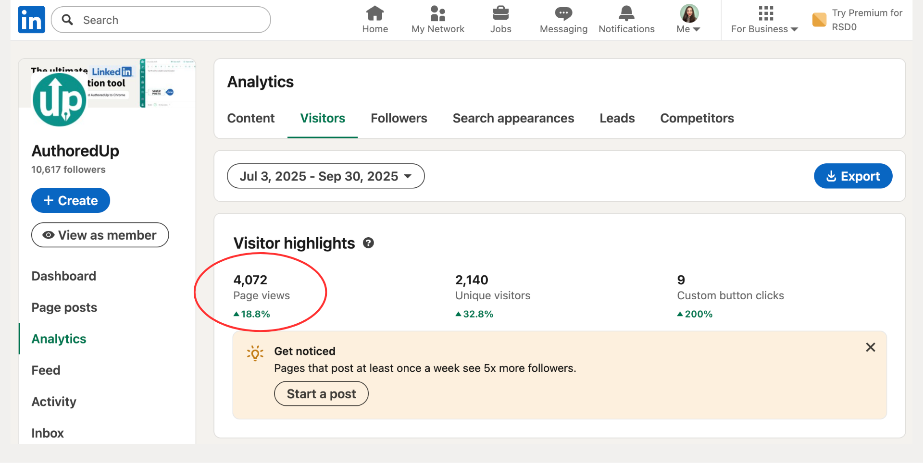
Task: Open Page posts in the sidebar
Action: click(64, 307)
